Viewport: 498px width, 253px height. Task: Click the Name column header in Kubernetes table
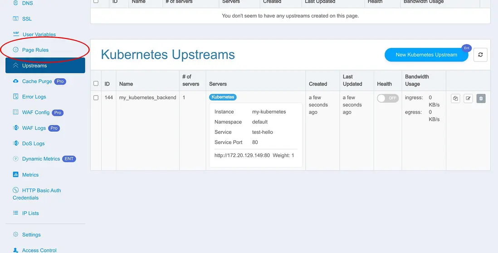tap(126, 84)
